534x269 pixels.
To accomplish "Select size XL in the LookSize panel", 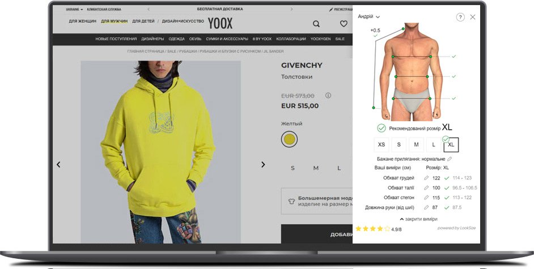I will [451, 144].
